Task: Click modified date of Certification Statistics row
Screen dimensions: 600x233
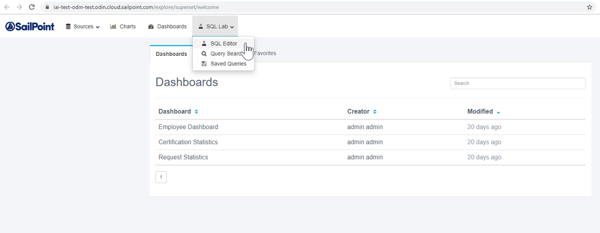Action: (484, 142)
